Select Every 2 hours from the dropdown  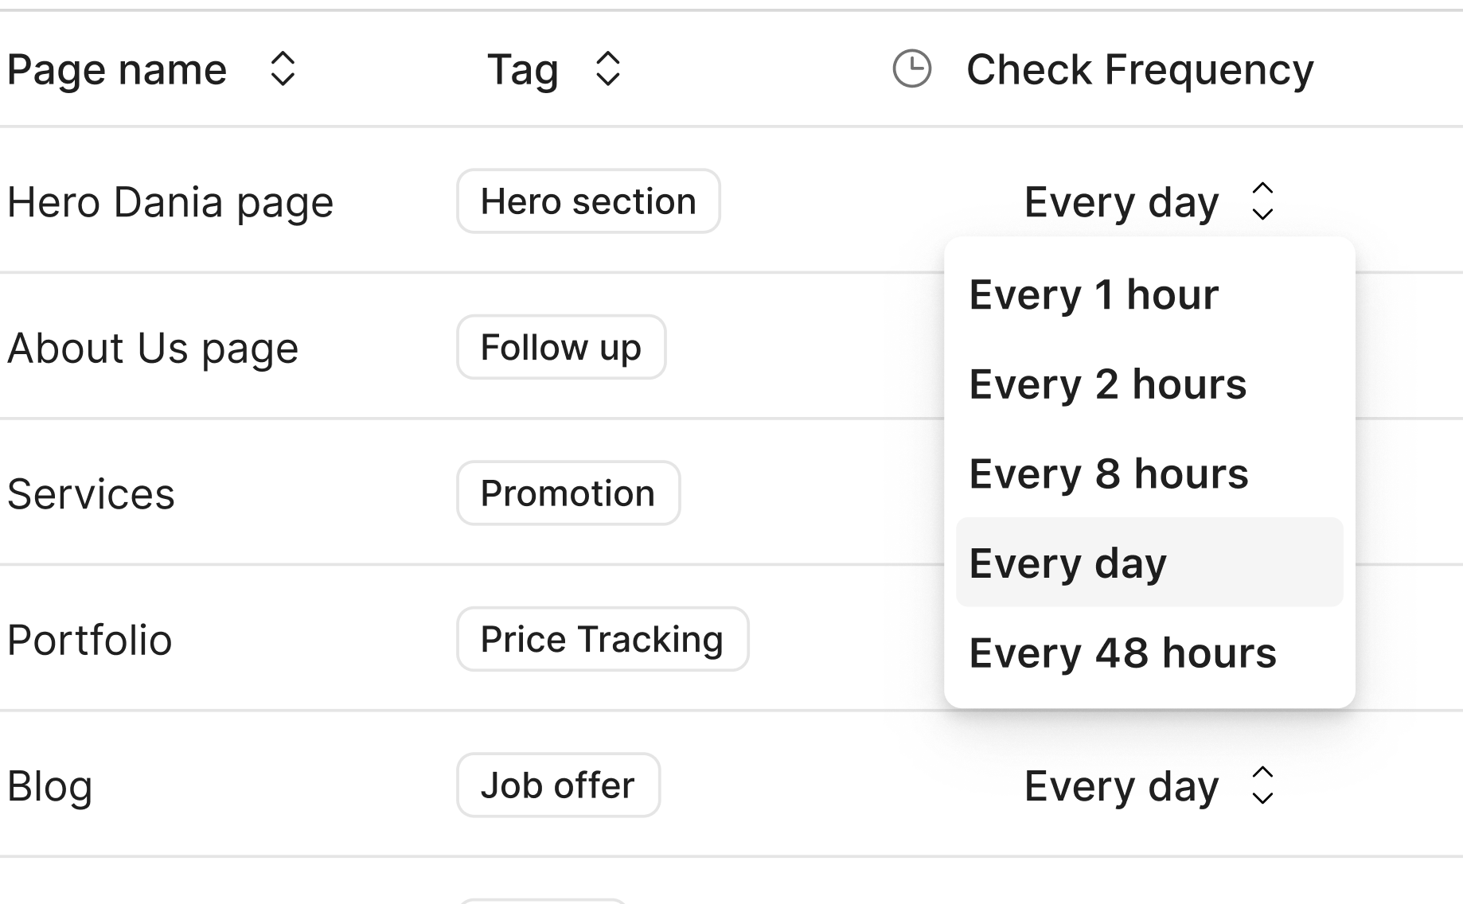(x=1108, y=384)
